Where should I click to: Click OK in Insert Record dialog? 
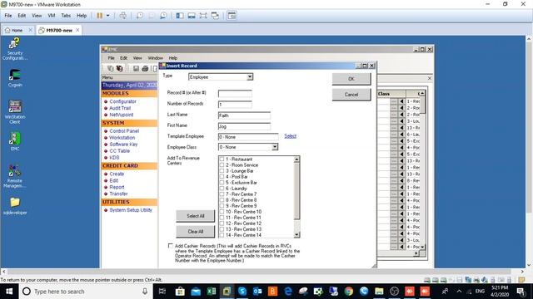pos(351,79)
